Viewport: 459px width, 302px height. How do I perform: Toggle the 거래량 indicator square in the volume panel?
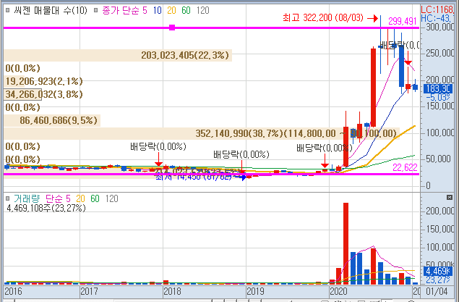(8, 198)
